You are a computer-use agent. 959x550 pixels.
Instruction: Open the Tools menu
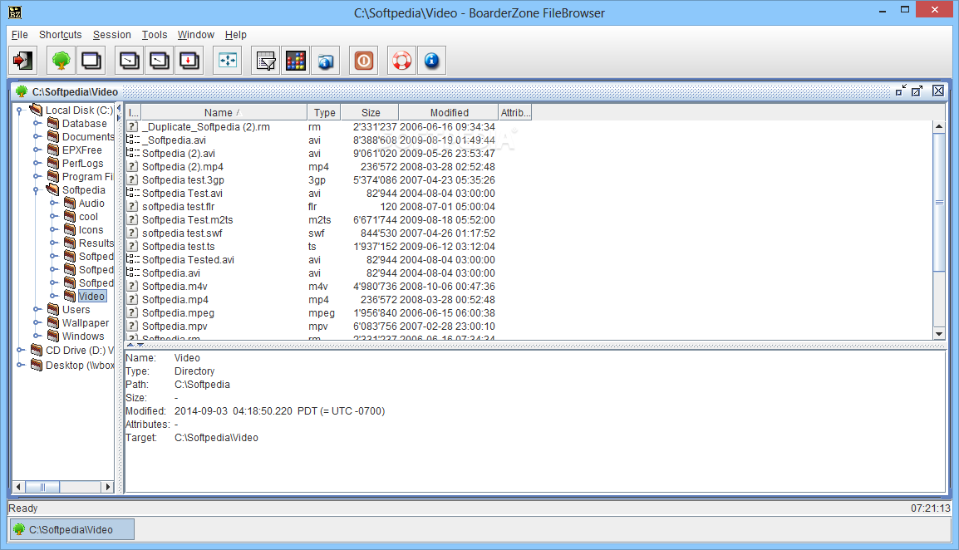pos(154,35)
